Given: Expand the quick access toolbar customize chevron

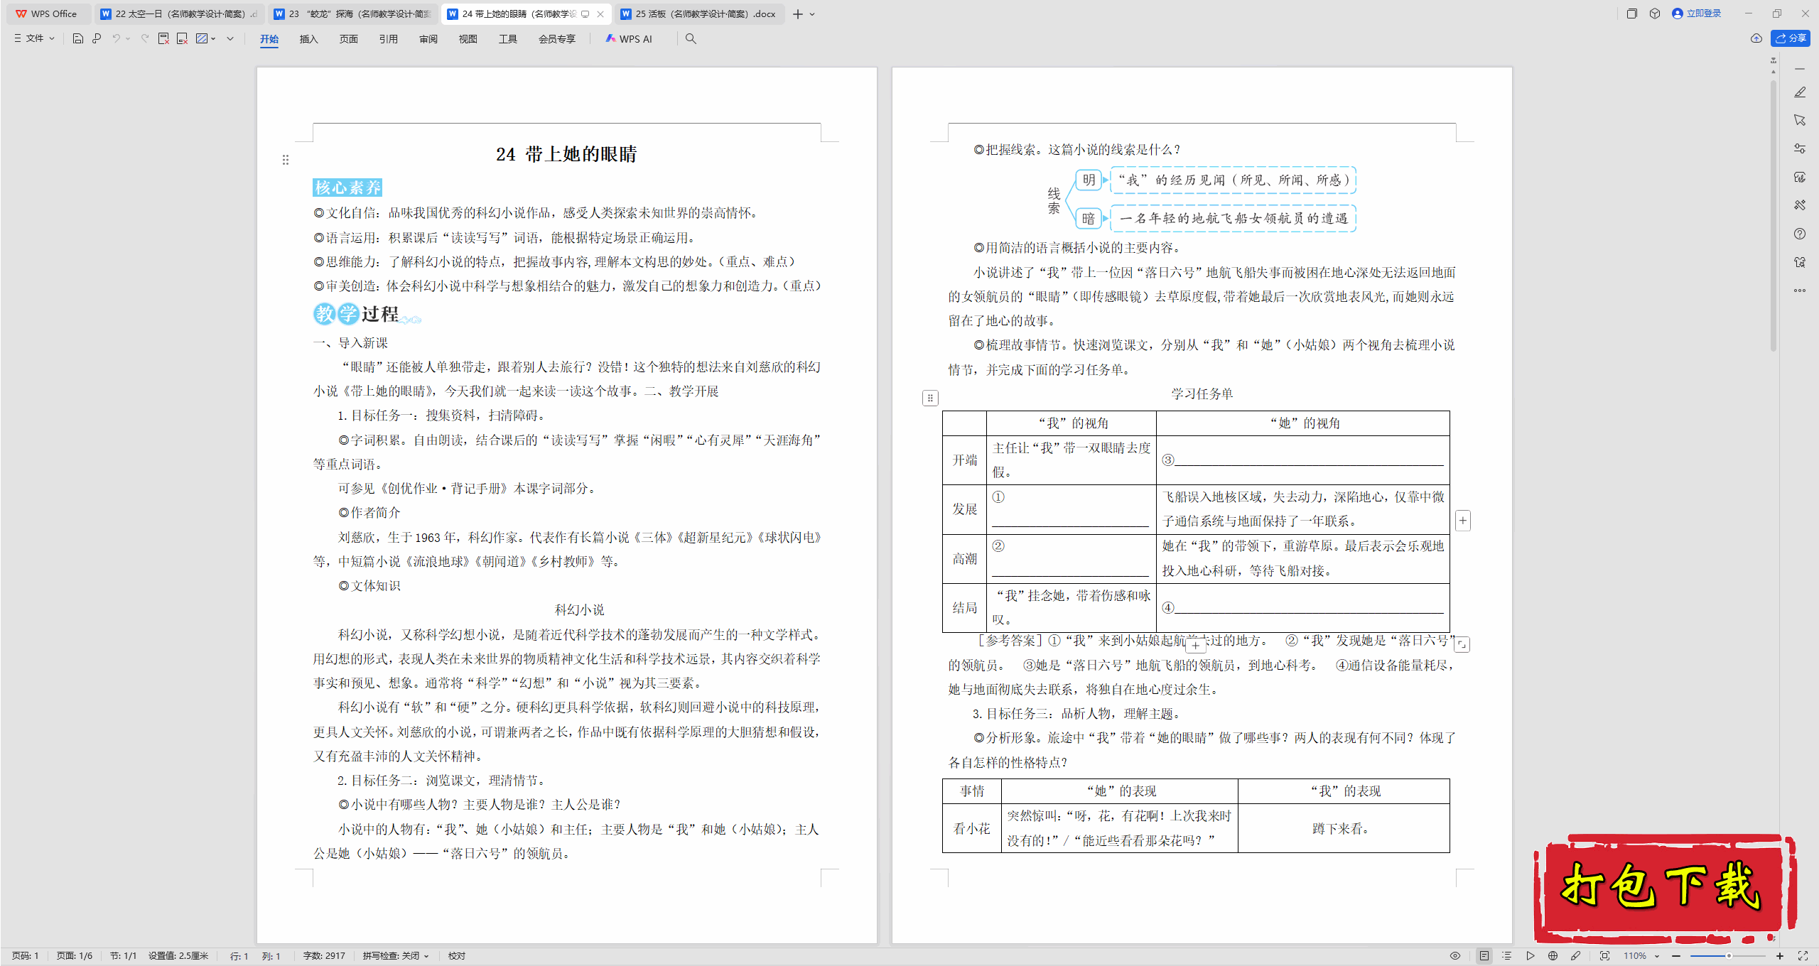Looking at the screenshot, I should 230,39.
